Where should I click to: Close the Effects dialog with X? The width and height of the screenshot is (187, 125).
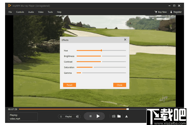pyautogui.click(x=125, y=39)
